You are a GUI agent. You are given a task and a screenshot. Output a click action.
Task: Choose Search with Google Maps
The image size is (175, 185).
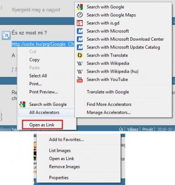[x=111, y=15]
